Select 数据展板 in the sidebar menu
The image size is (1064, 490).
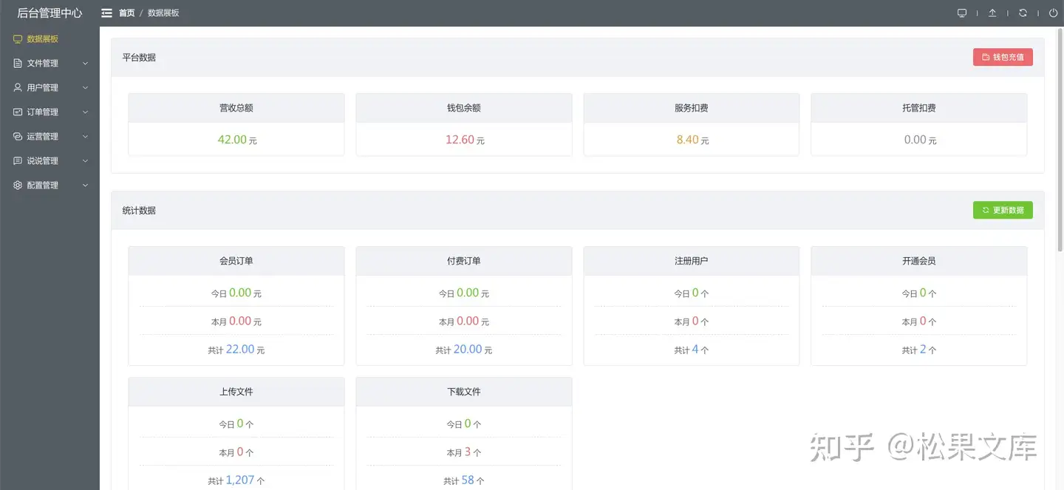(42, 39)
